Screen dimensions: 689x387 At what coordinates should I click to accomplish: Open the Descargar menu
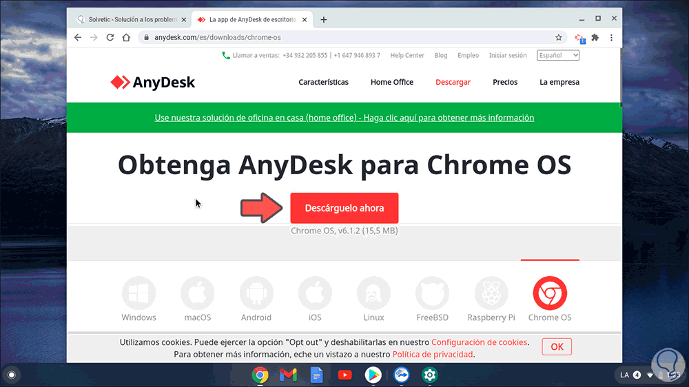click(x=453, y=82)
